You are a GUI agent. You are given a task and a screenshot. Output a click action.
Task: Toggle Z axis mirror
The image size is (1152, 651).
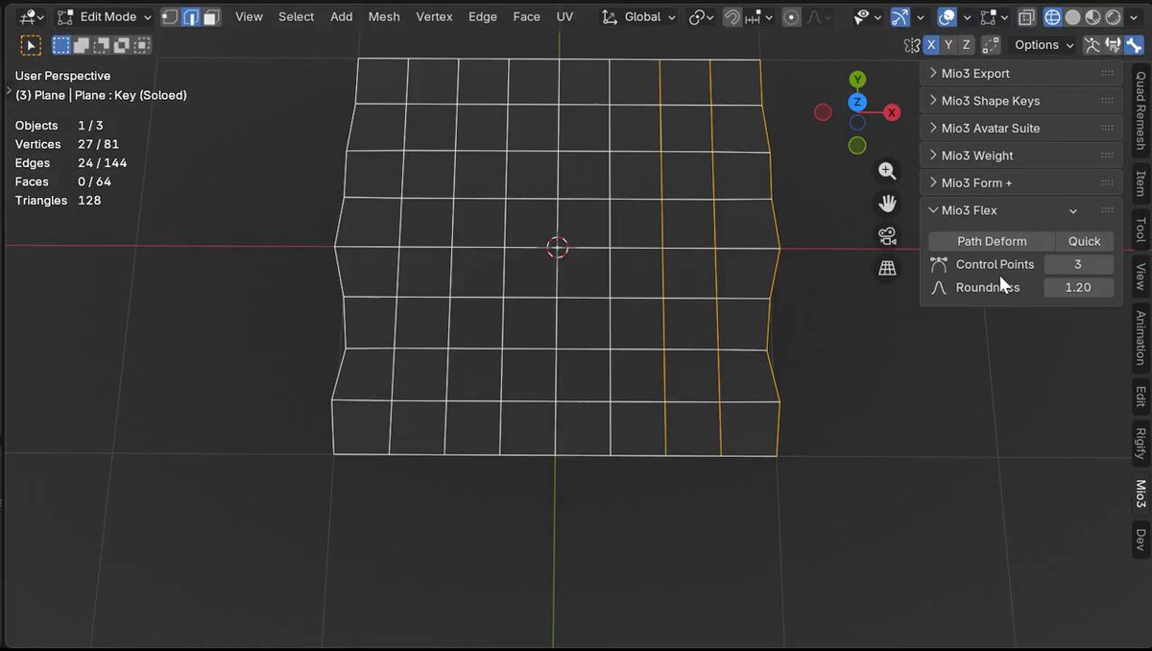[966, 45]
